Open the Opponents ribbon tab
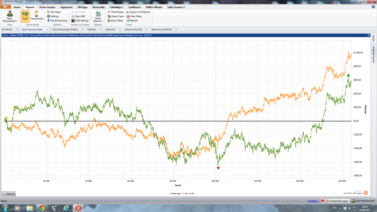Viewport: 377px width, 212px height. click(66, 7)
